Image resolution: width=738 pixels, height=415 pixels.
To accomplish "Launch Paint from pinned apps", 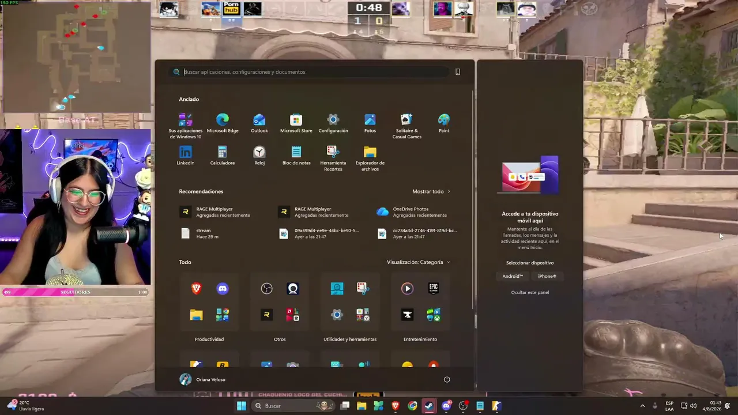I will click(x=444, y=123).
